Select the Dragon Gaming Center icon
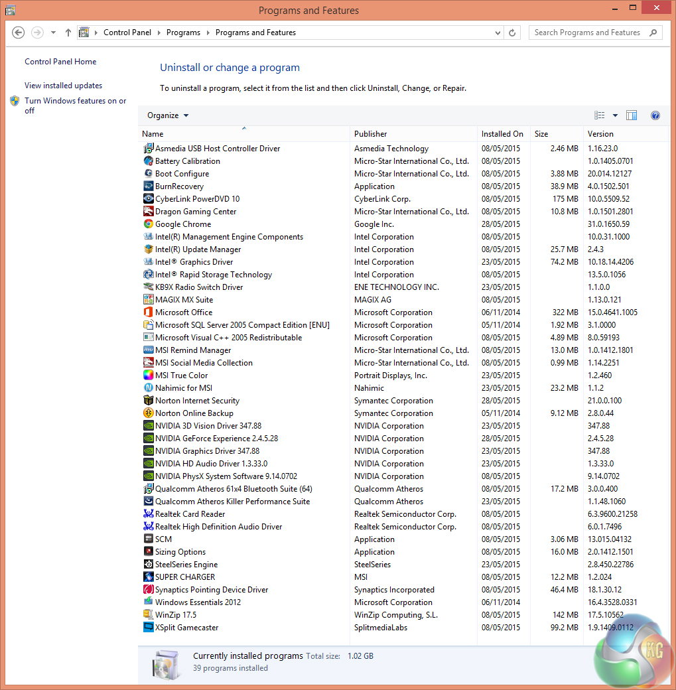 (x=149, y=212)
